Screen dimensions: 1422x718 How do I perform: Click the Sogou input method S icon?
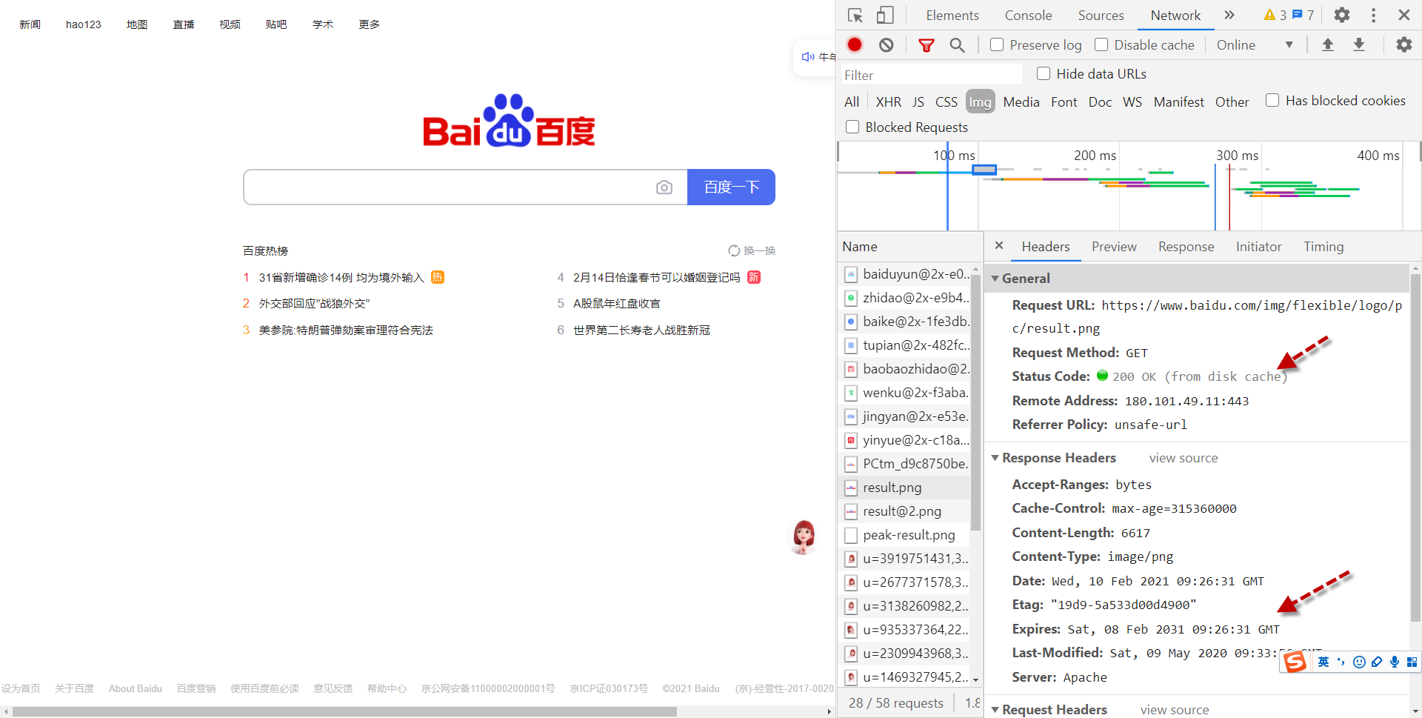1295,662
